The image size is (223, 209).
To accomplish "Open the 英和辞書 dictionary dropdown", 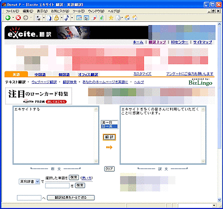I will coord(29,181).
